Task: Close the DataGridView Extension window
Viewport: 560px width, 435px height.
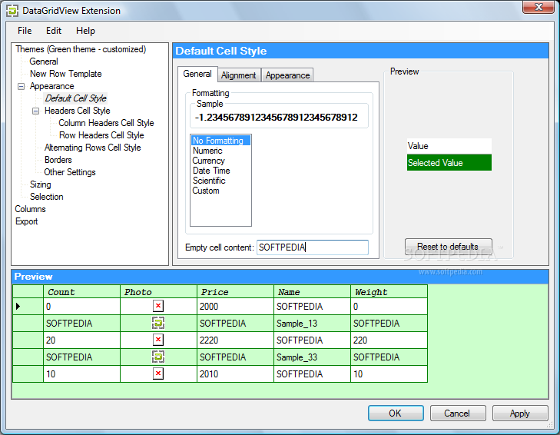Action: pos(538,7)
